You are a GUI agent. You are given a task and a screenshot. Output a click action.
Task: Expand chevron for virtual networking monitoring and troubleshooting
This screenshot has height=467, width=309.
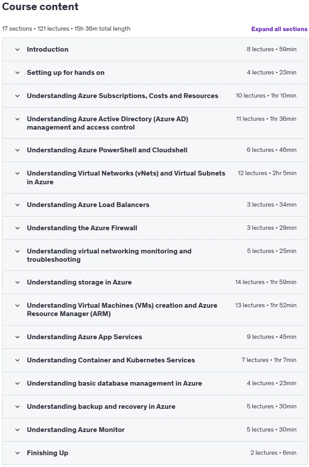[17, 251]
